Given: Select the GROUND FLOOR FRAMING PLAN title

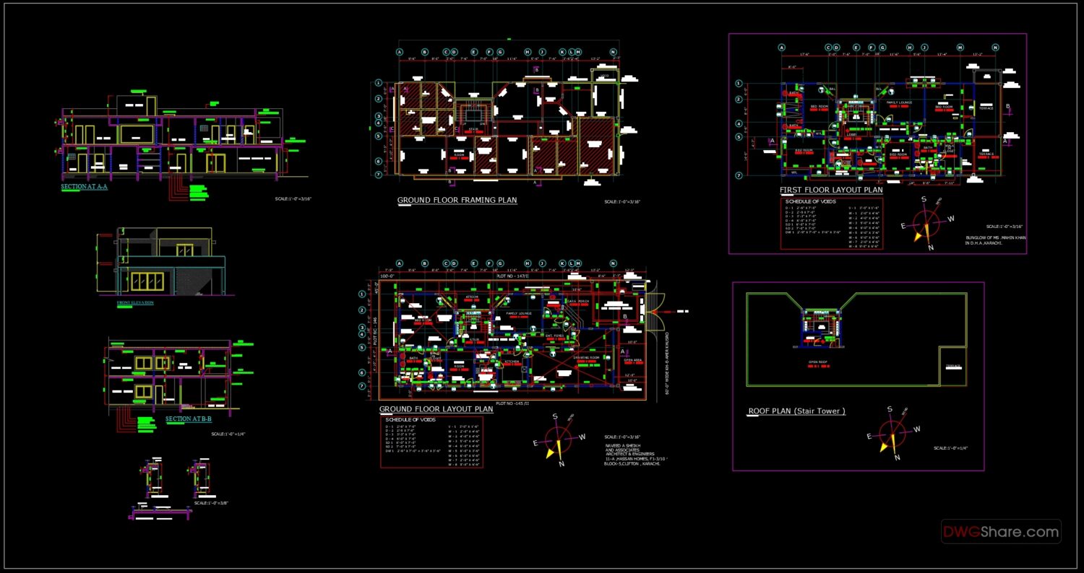Looking at the screenshot, I should point(457,200).
